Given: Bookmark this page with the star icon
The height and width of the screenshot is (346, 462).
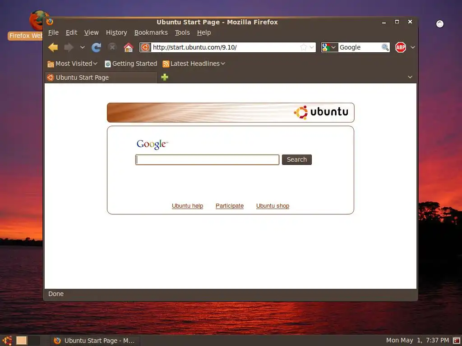Looking at the screenshot, I should (x=304, y=47).
